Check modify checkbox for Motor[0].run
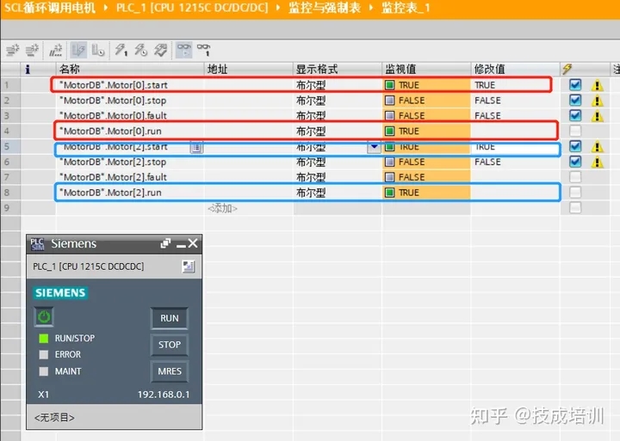 coord(575,131)
